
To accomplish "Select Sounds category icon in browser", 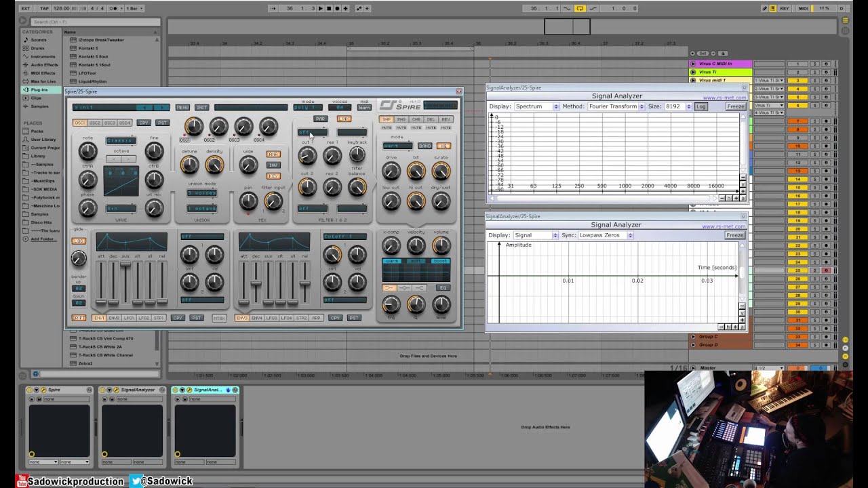I will coord(26,40).
